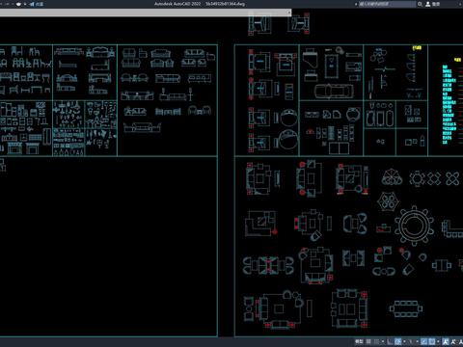Switch to Model space via status bar
The height and width of the screenshot is (347, 463).
359,341
